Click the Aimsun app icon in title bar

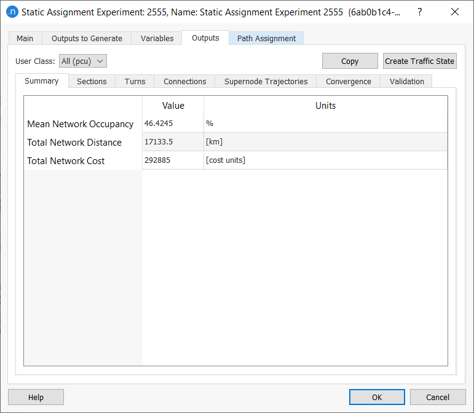tap(12, 12)
